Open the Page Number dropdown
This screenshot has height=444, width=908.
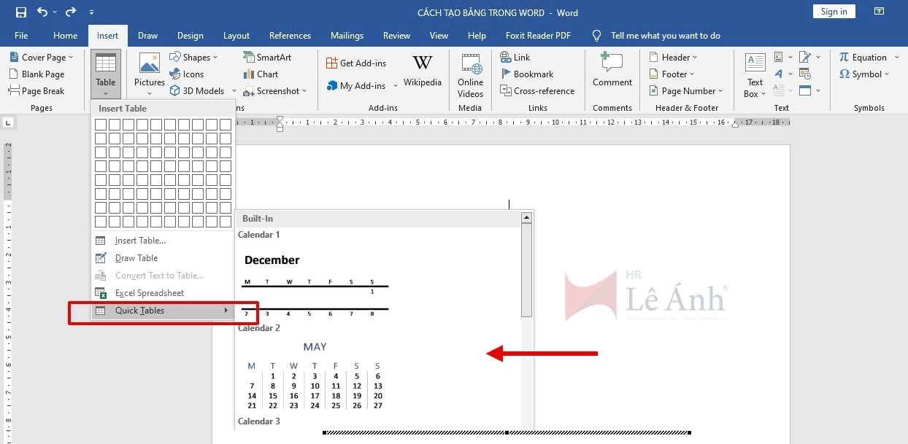(686, 91)
